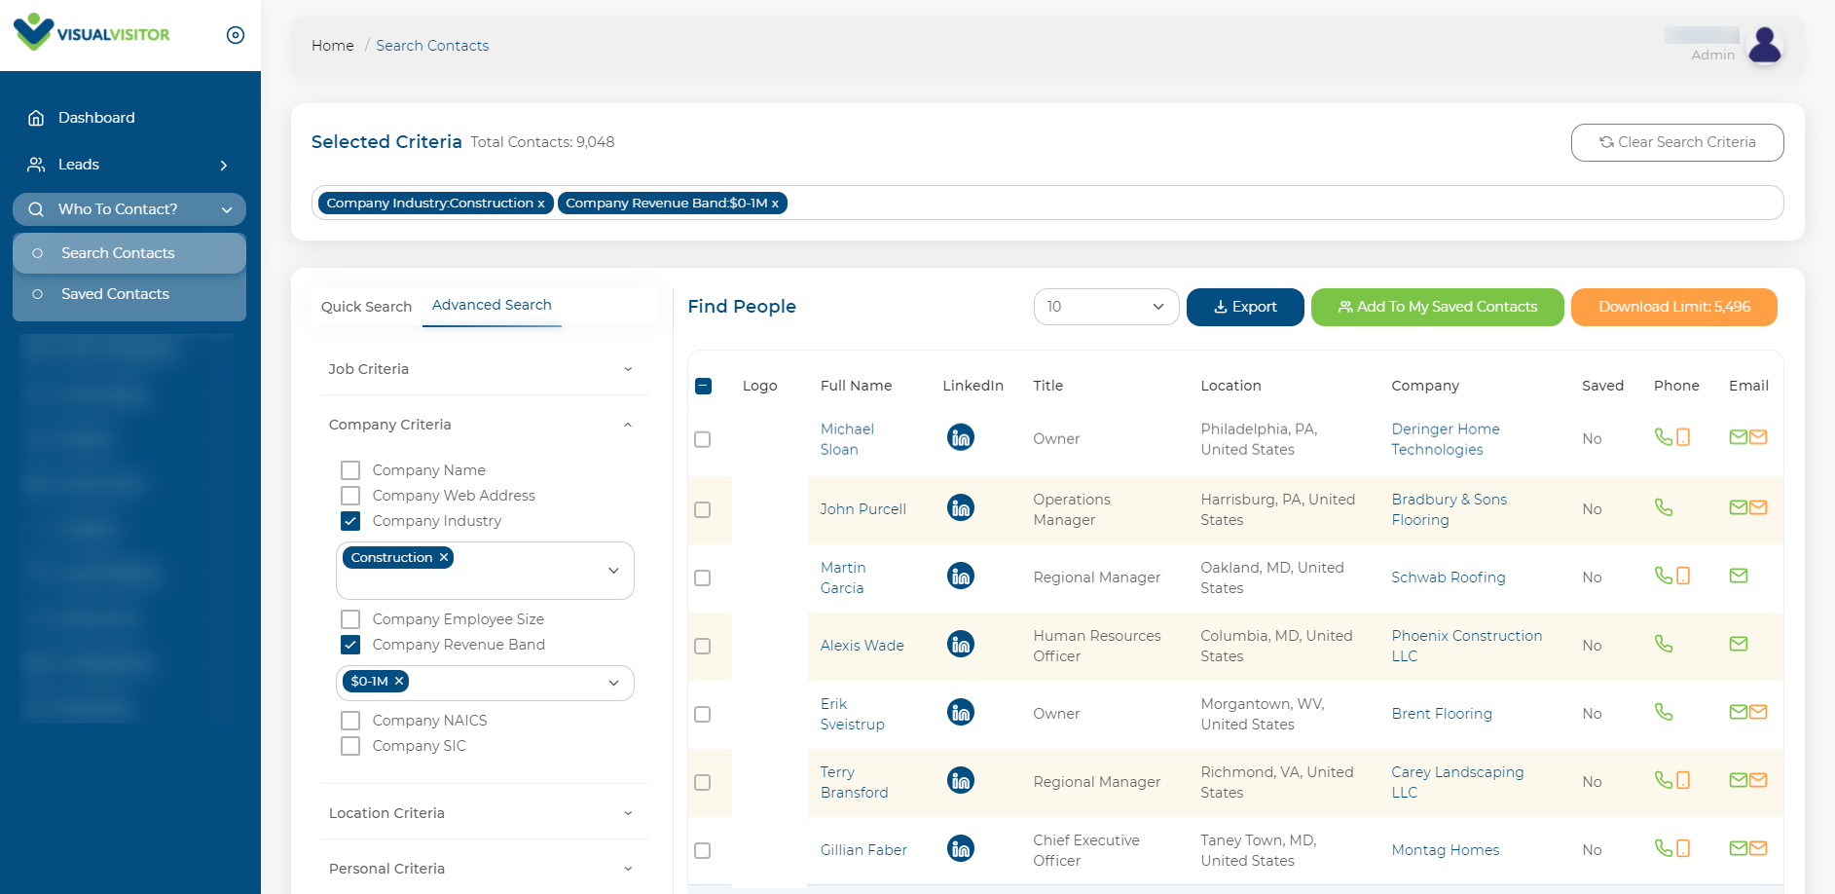Click orange email icon for John Purcell
The image size is (1835, 894).
pos(1758,507)
